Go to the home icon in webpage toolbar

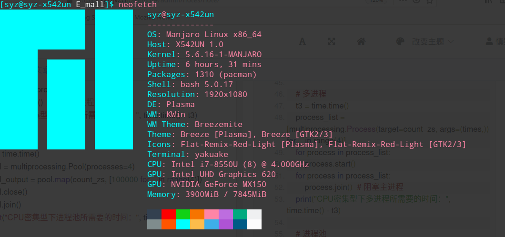tap(361, 41)
